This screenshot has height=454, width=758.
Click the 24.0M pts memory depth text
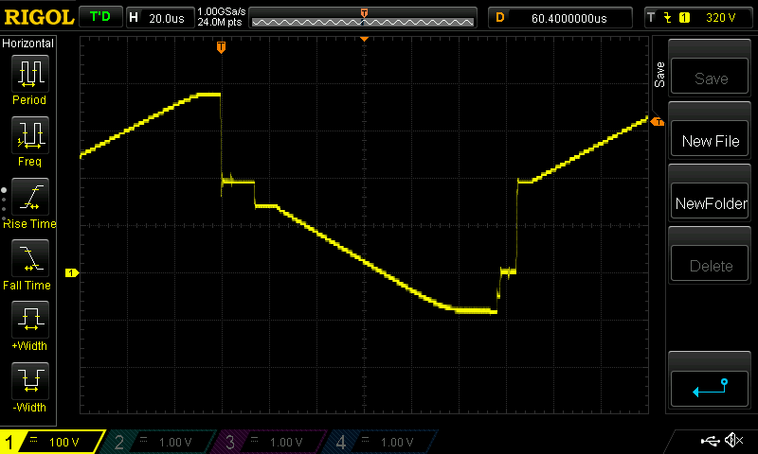click(220, 22)
